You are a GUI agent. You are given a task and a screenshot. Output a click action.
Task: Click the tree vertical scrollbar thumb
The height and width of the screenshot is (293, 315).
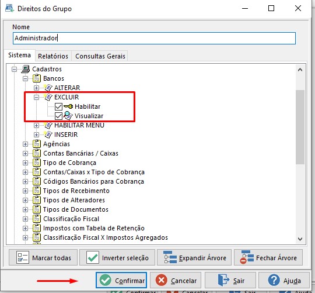(x=300, y=127)
